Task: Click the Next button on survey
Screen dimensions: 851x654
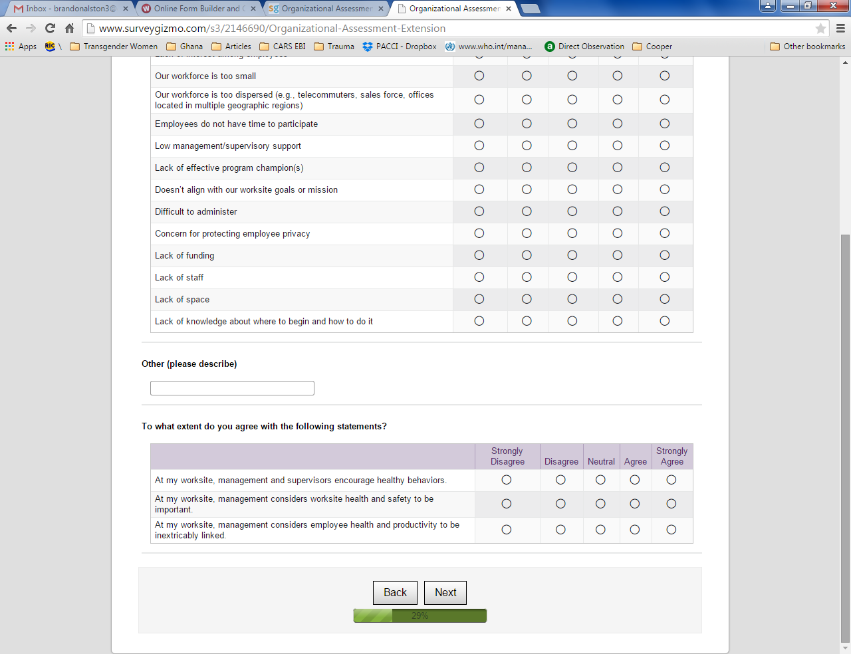Action: tap(445, 593)
